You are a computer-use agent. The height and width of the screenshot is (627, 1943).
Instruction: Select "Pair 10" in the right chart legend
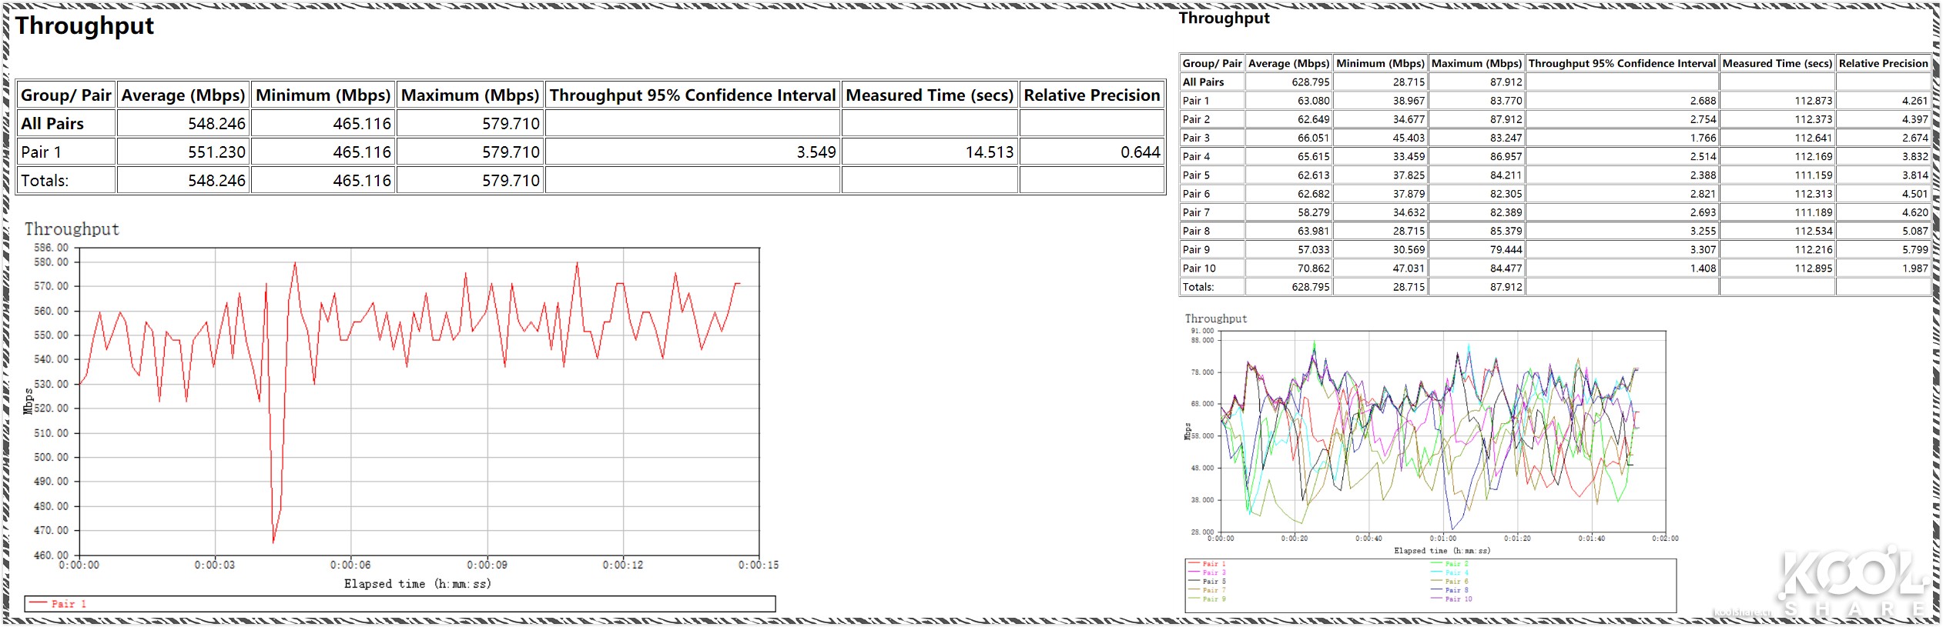(1459, 599)
